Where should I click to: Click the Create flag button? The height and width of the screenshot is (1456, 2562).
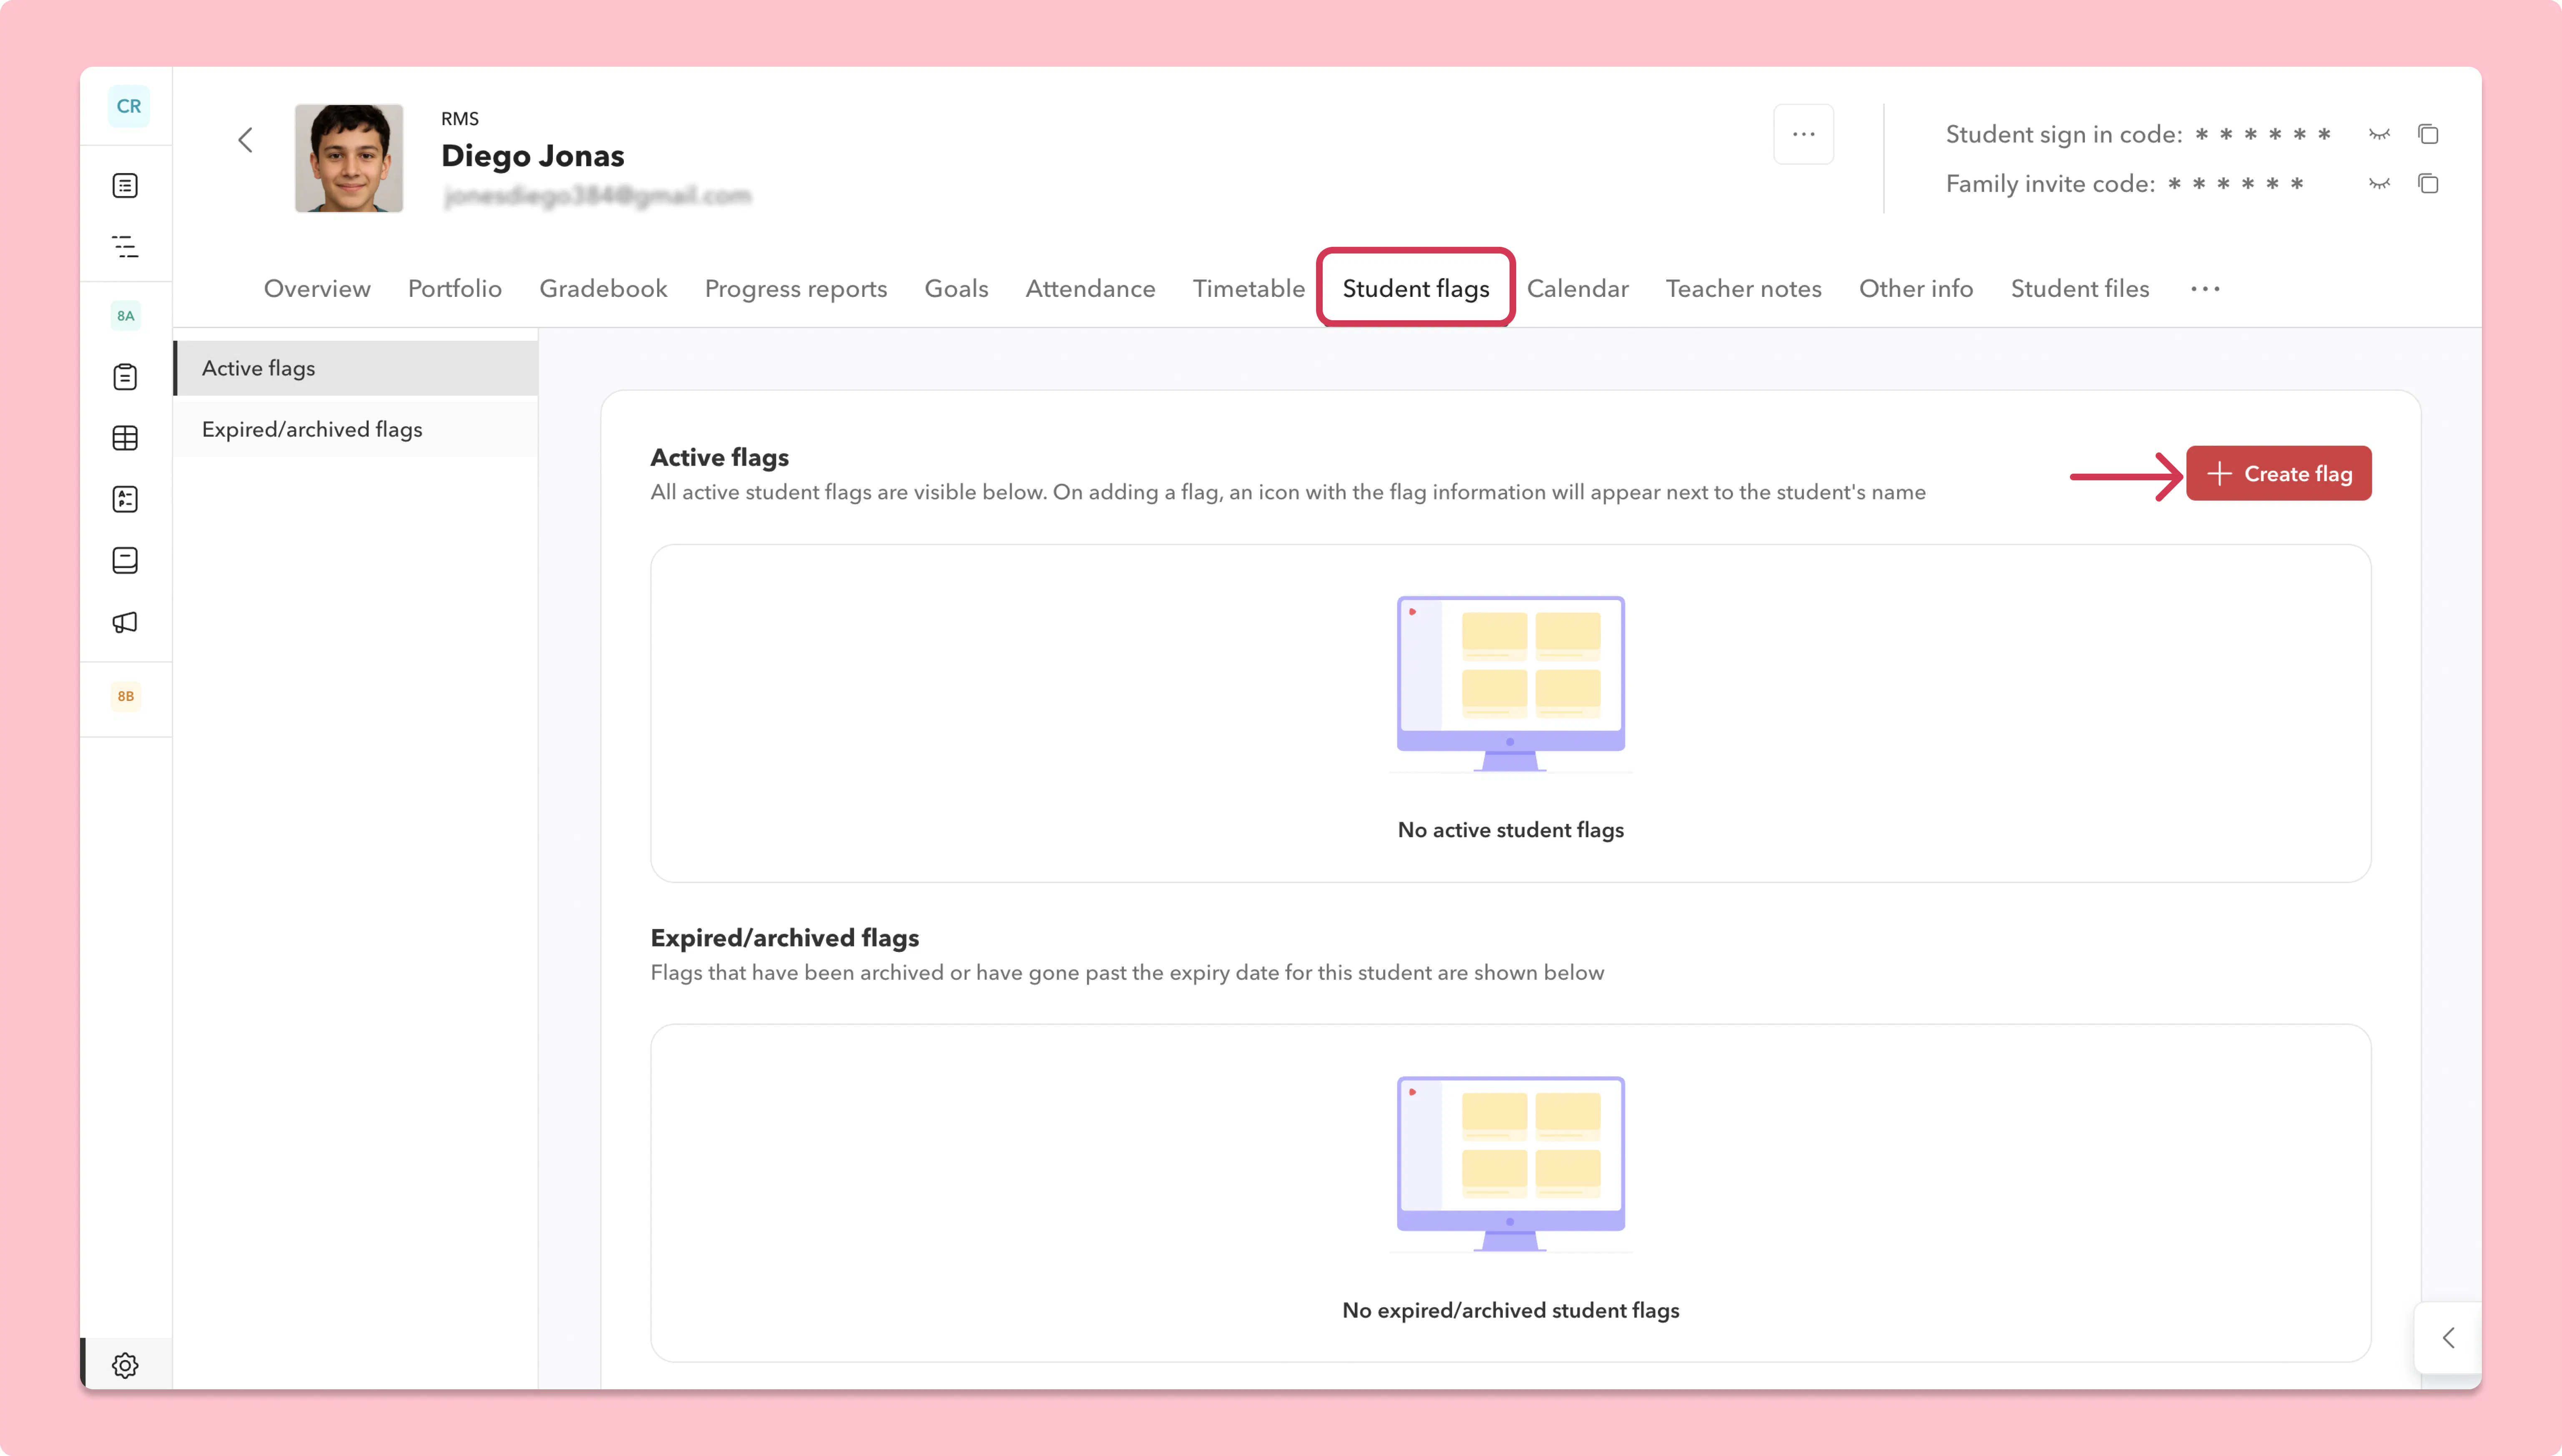point(2278,473)
